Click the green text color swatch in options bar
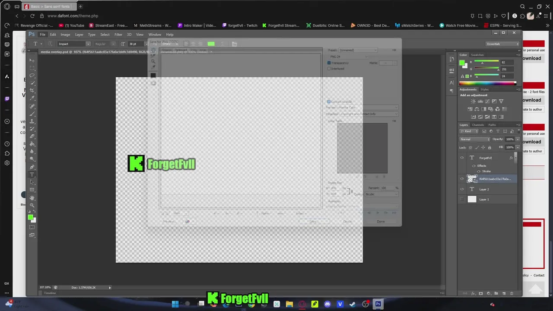 (x=211, y=44)
